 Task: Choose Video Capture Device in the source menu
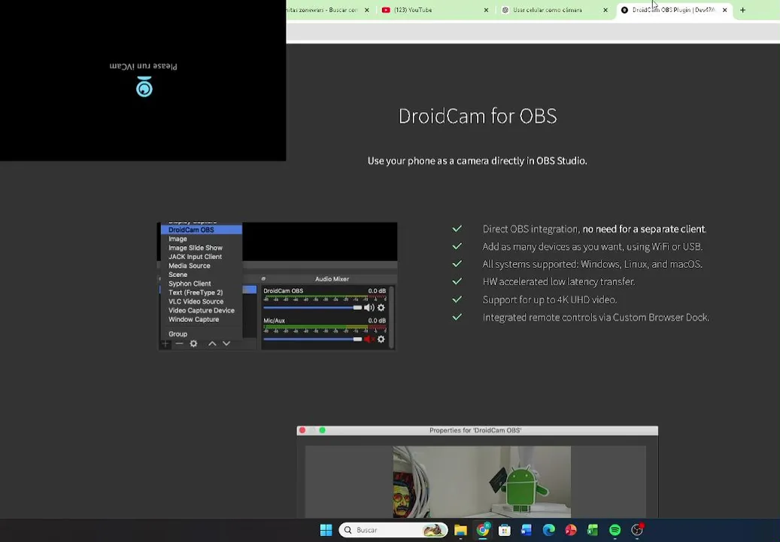[202, 311]
